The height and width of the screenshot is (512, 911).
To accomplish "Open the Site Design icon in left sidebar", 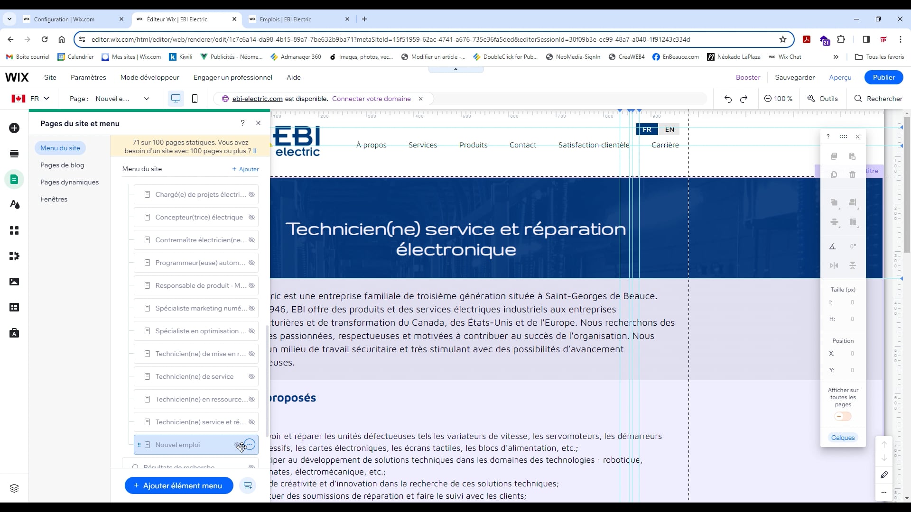I will coord(14,205).
